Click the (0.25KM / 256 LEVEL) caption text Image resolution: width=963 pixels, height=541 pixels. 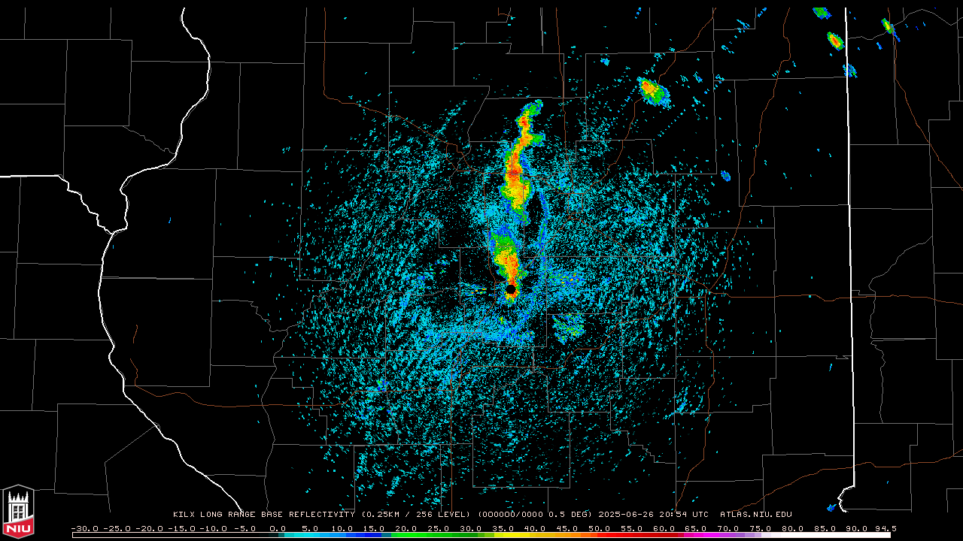[x=416, y=515]
